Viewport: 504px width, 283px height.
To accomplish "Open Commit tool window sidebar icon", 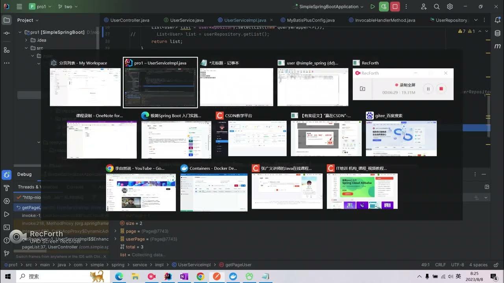I will click(7, 33).
